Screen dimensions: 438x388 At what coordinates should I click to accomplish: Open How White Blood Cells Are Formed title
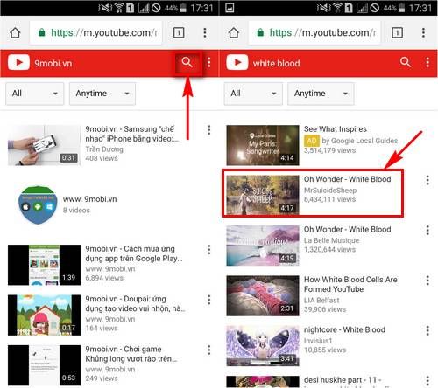pos(350,284)
